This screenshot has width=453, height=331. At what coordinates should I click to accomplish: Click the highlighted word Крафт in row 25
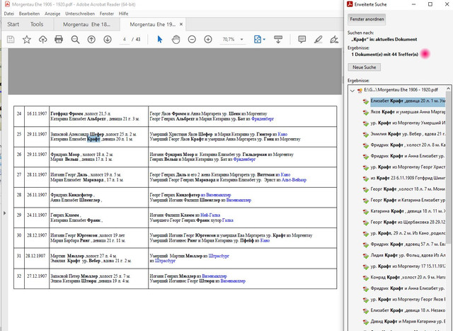[93, 139]
